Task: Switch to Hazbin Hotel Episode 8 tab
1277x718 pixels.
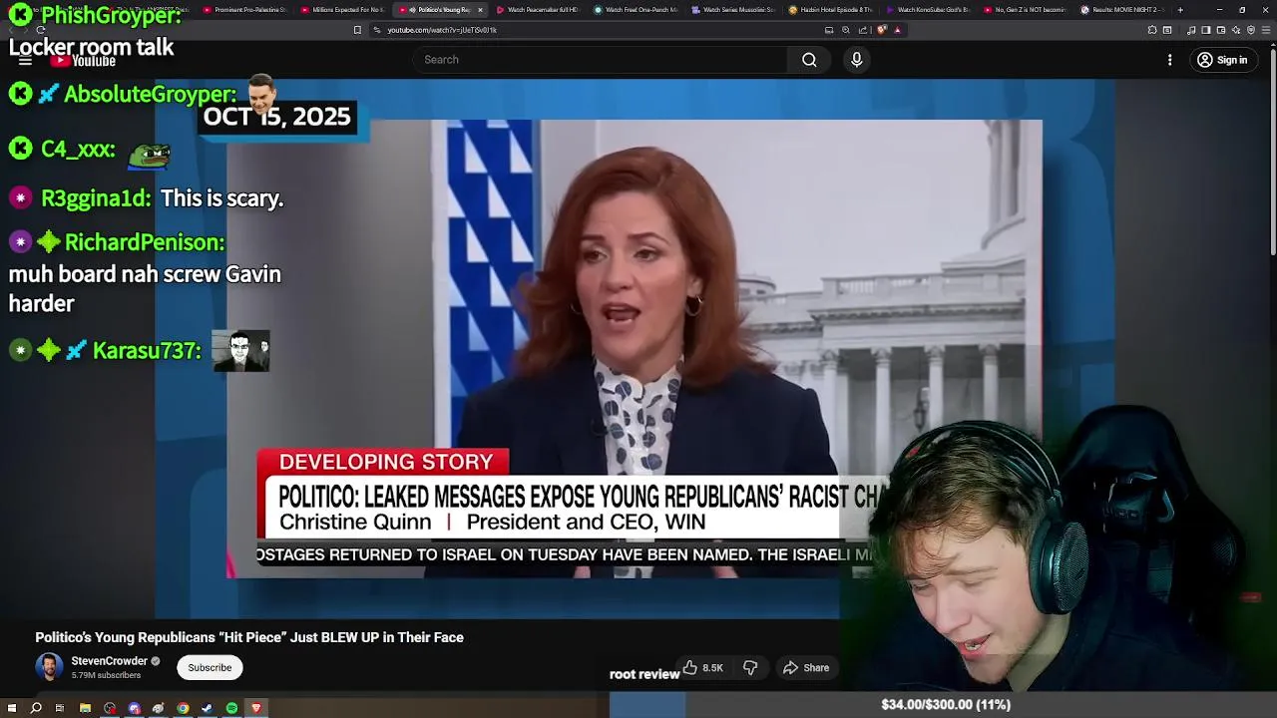Action: coord(830,10)
